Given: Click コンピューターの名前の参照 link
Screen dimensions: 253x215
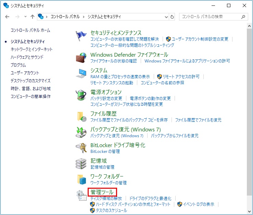Looking at the screenshot, I should (162, 83).
